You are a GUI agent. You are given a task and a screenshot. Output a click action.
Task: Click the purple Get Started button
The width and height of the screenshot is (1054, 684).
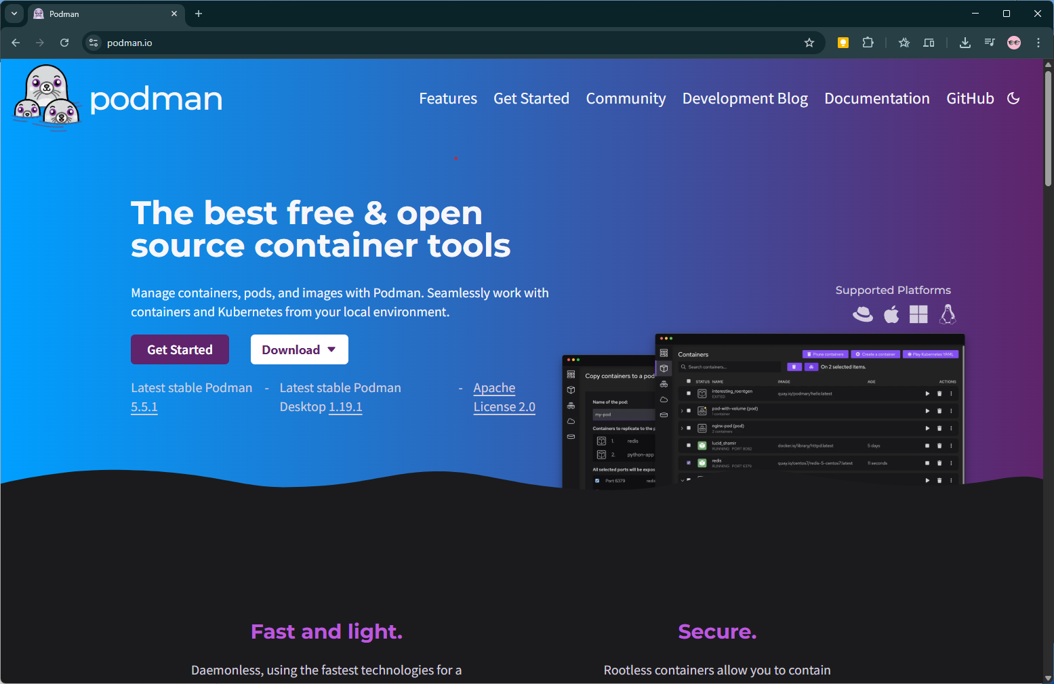(180, 349)
